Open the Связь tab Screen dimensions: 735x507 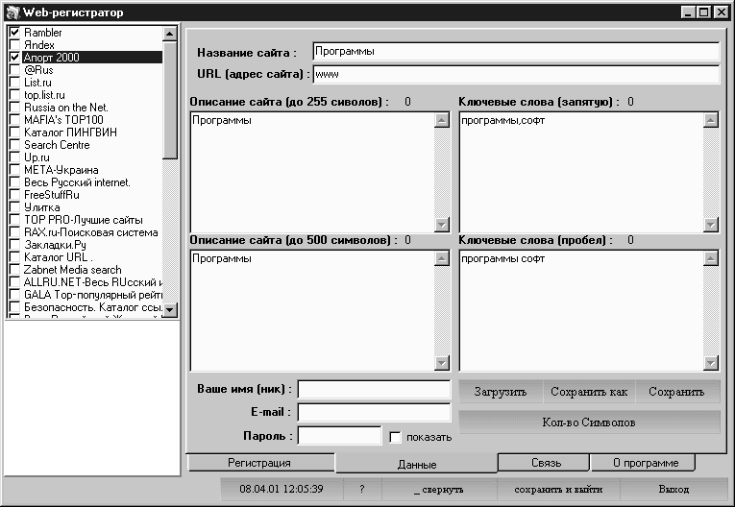point(546,463)
